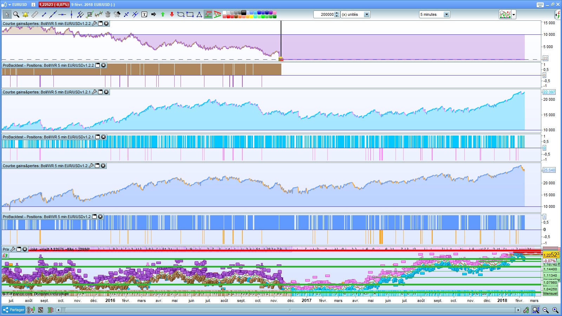Click the green up arrow tool

(x=163, y=14)
